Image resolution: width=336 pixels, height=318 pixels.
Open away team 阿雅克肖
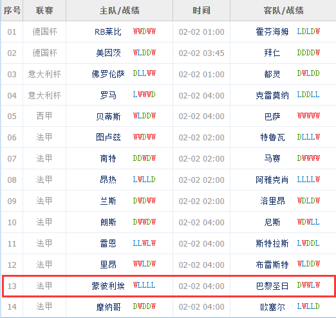click(x=272, y=180)
